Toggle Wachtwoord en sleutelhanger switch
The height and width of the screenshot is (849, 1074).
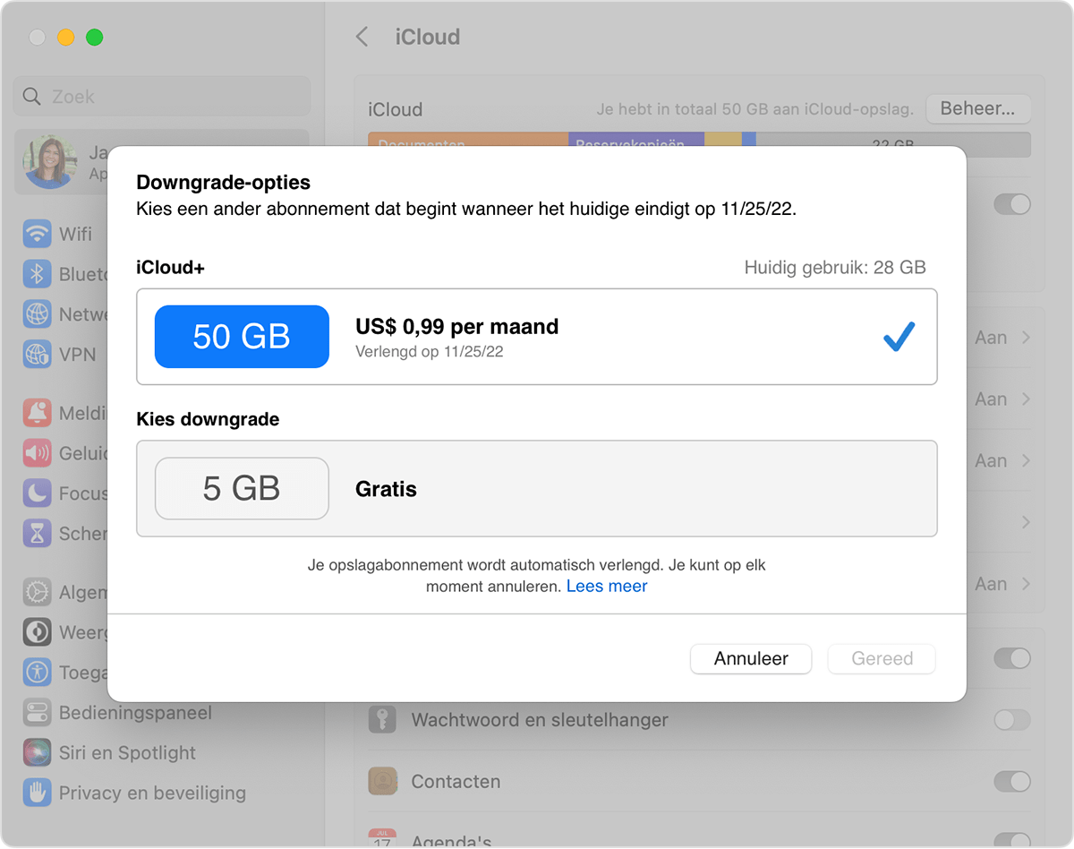1011,719
